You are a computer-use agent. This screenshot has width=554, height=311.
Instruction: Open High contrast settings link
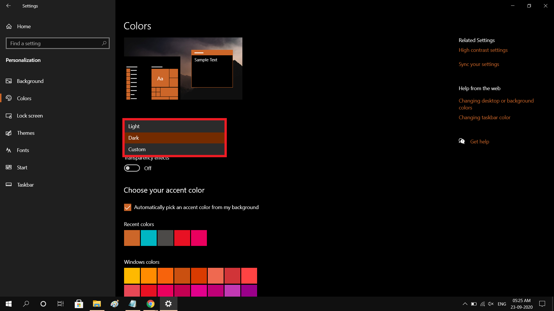483,50
